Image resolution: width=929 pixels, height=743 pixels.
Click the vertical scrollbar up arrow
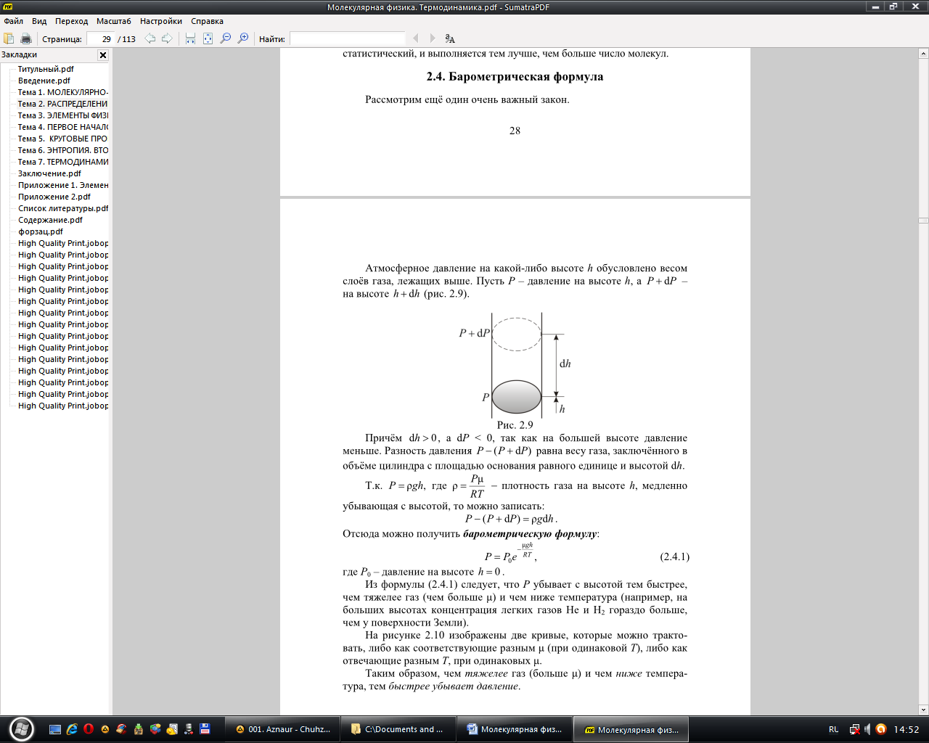tap(923, 53)
